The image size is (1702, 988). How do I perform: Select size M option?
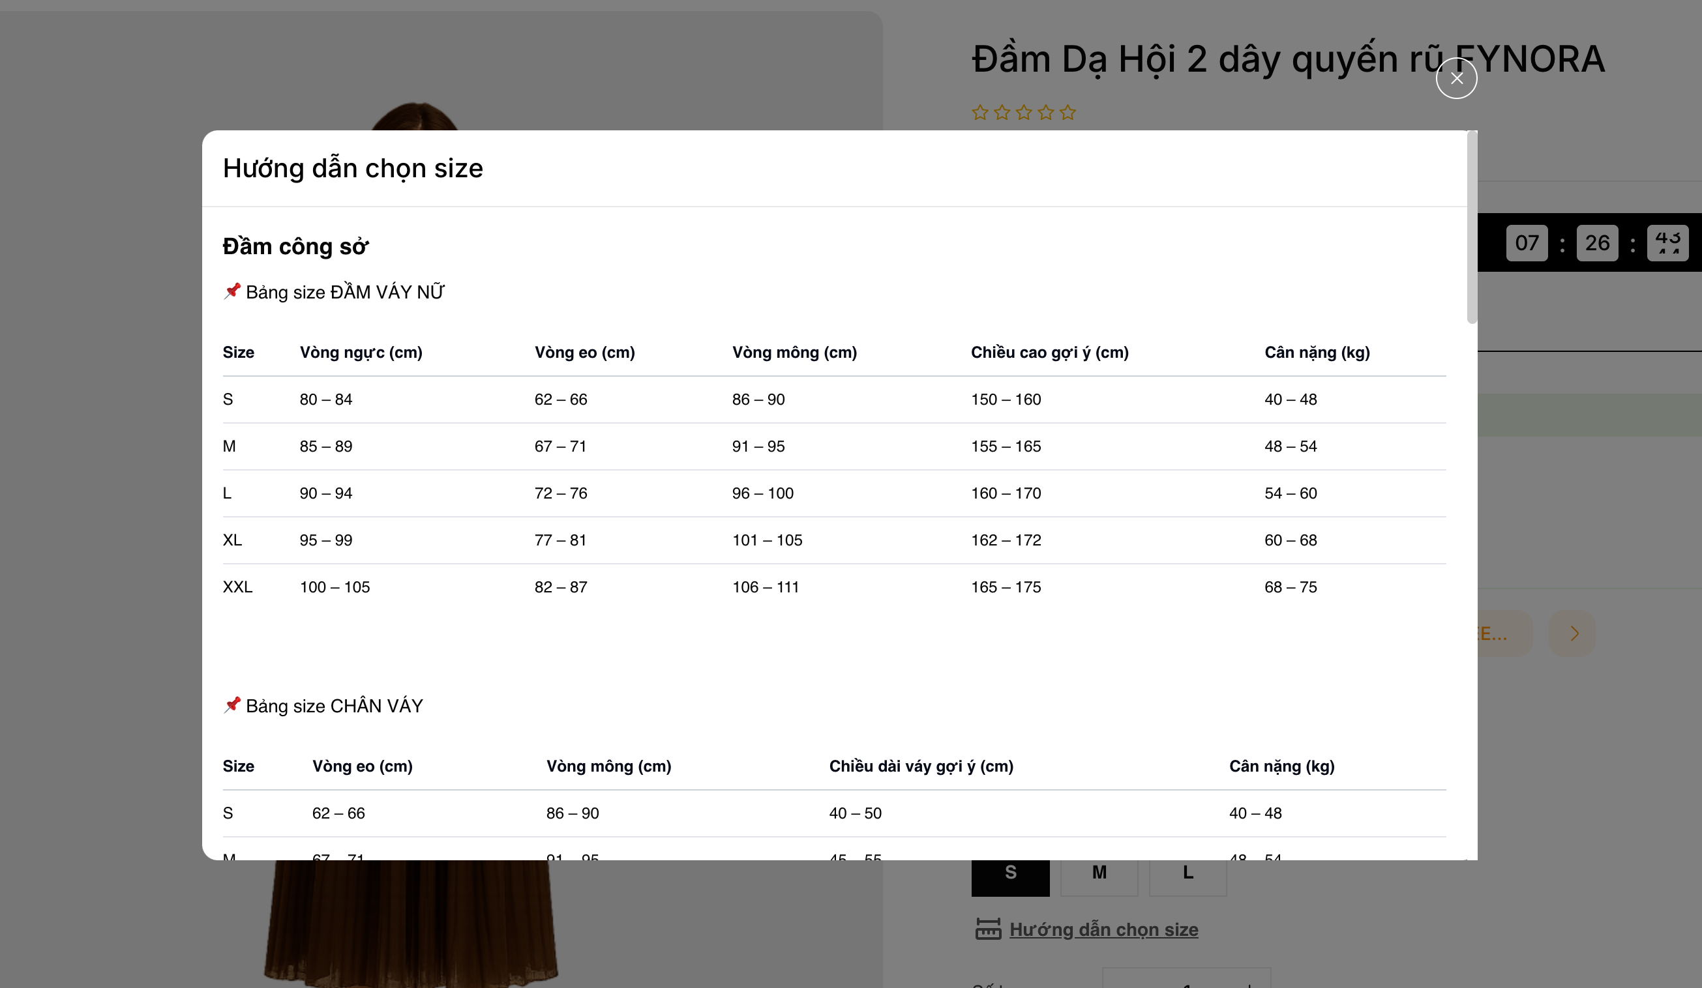(1099, 875)
